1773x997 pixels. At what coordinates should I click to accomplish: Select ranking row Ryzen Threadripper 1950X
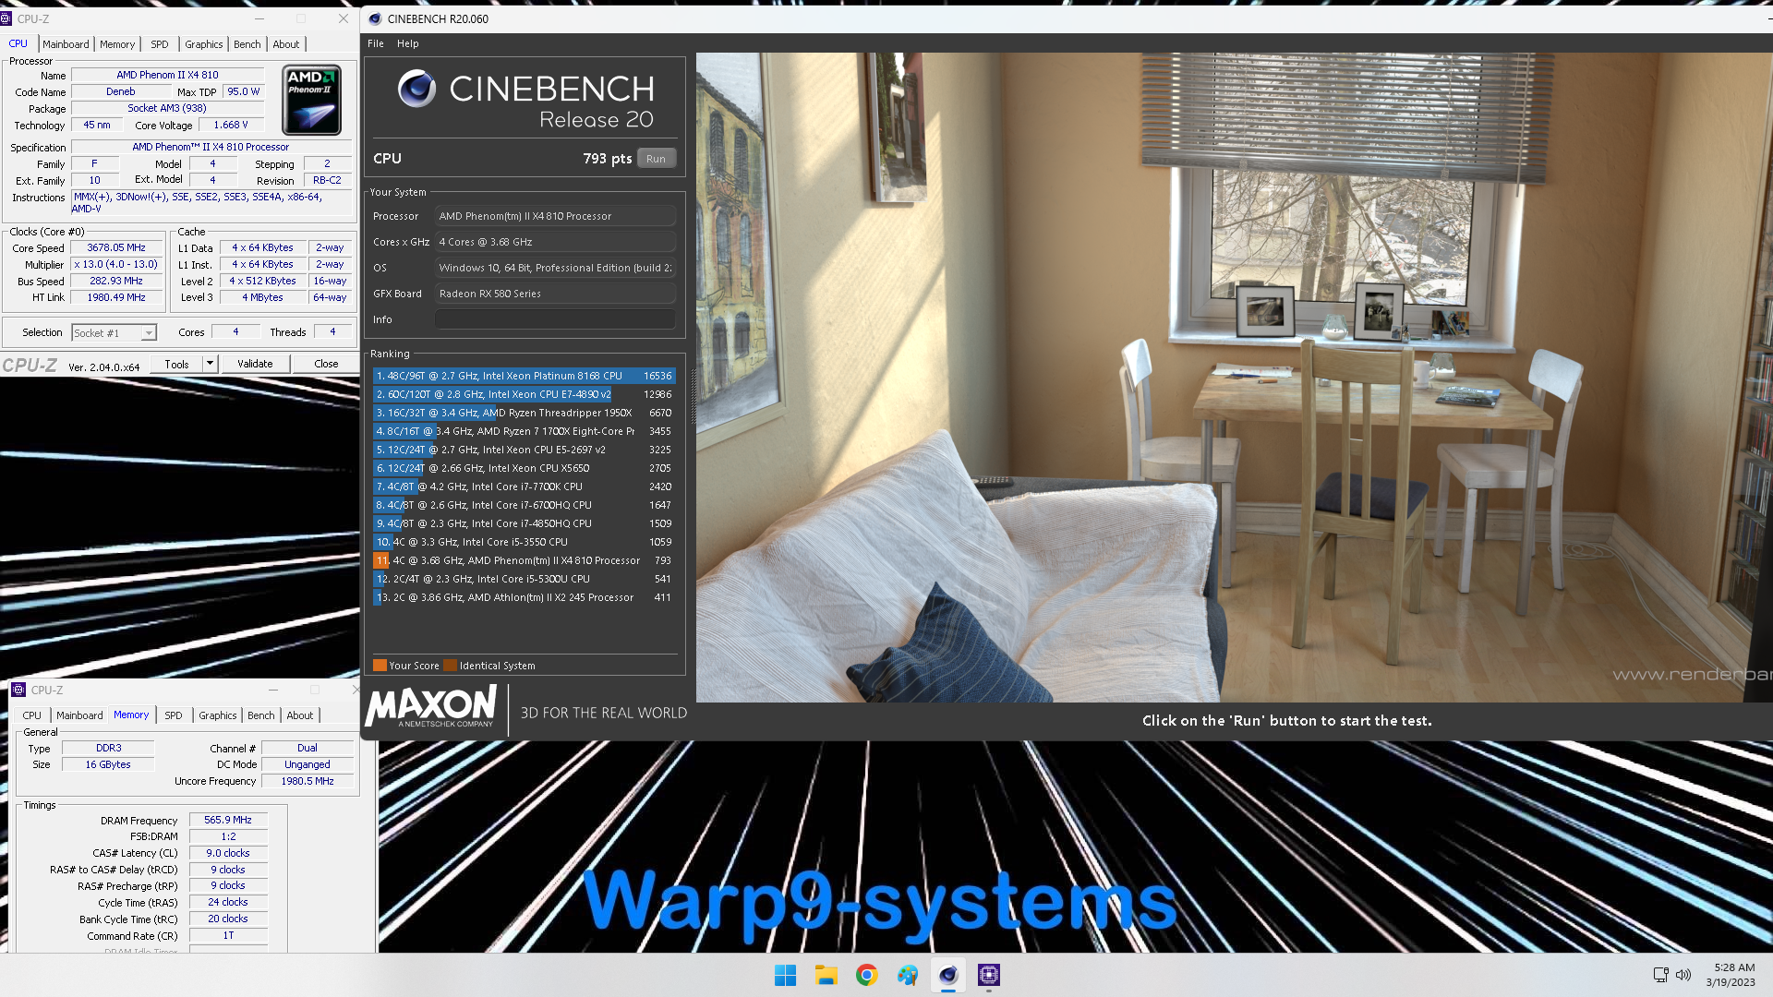[x=524, y=413]
